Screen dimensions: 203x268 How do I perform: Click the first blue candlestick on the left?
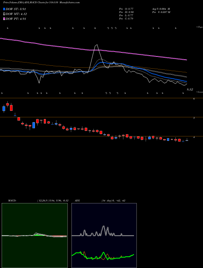click(4, 109)
